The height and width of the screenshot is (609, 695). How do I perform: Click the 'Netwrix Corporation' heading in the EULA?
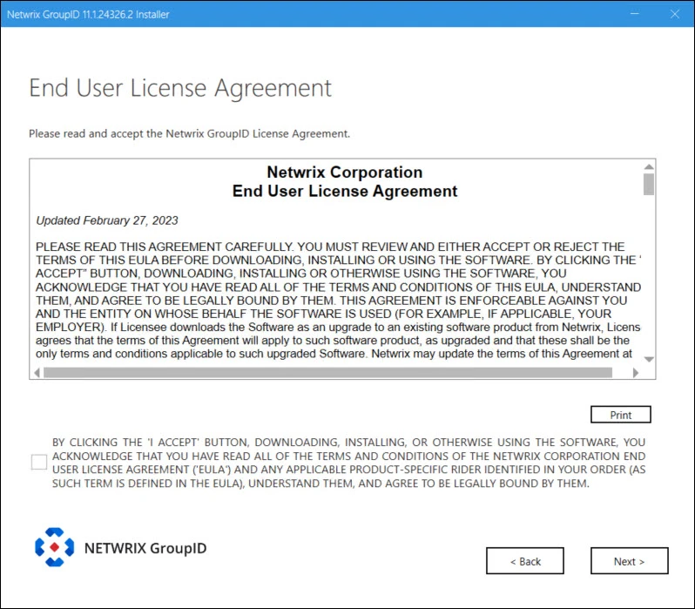click(344, 173)
